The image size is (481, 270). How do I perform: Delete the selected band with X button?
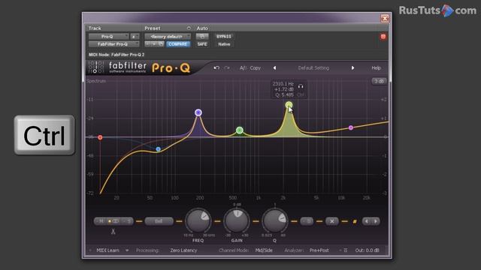pyautogui.click(x=332, y=221)
